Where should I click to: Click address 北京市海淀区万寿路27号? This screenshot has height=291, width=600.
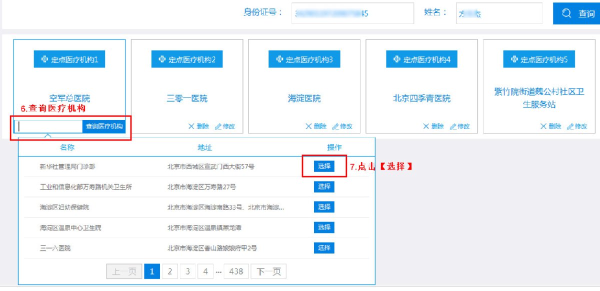(201, 187)
